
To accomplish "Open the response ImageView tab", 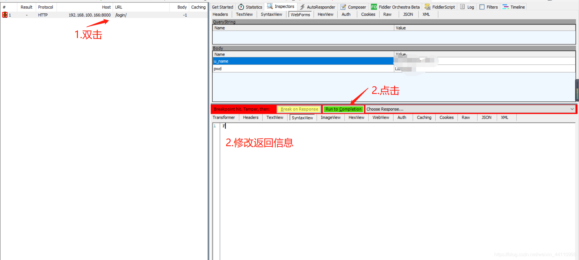I will tap(331, 117).
